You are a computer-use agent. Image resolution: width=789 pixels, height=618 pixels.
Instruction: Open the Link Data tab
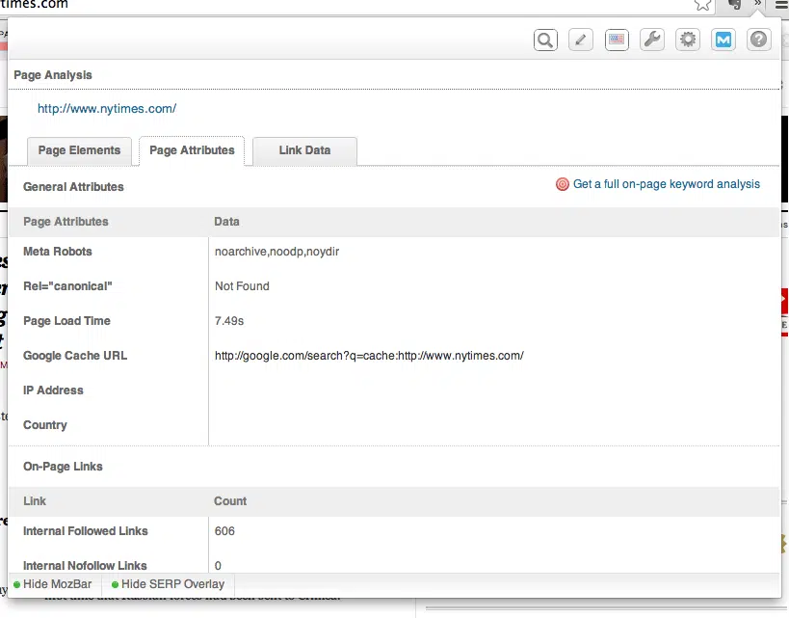[304, 150]
